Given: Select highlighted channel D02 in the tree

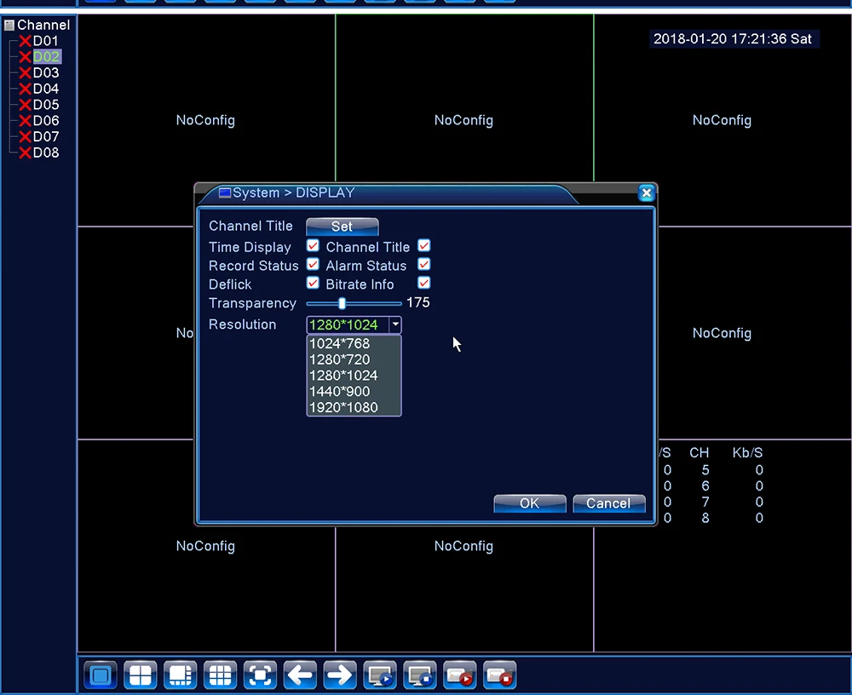Looking at the screenshot, I should [46, 56].
